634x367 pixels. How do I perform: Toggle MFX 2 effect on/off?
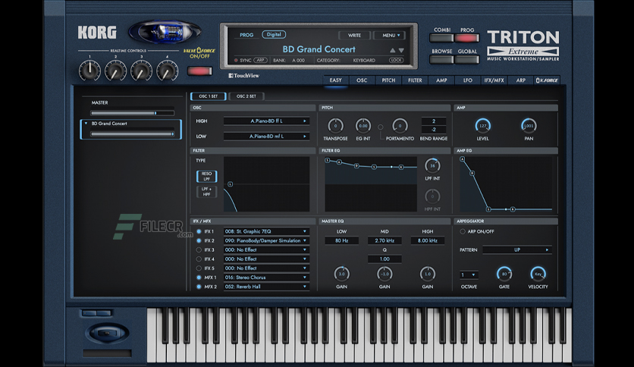click(199, 287)
